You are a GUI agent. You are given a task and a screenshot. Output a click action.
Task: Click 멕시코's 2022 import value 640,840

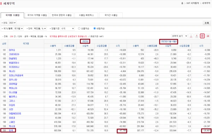90,126
